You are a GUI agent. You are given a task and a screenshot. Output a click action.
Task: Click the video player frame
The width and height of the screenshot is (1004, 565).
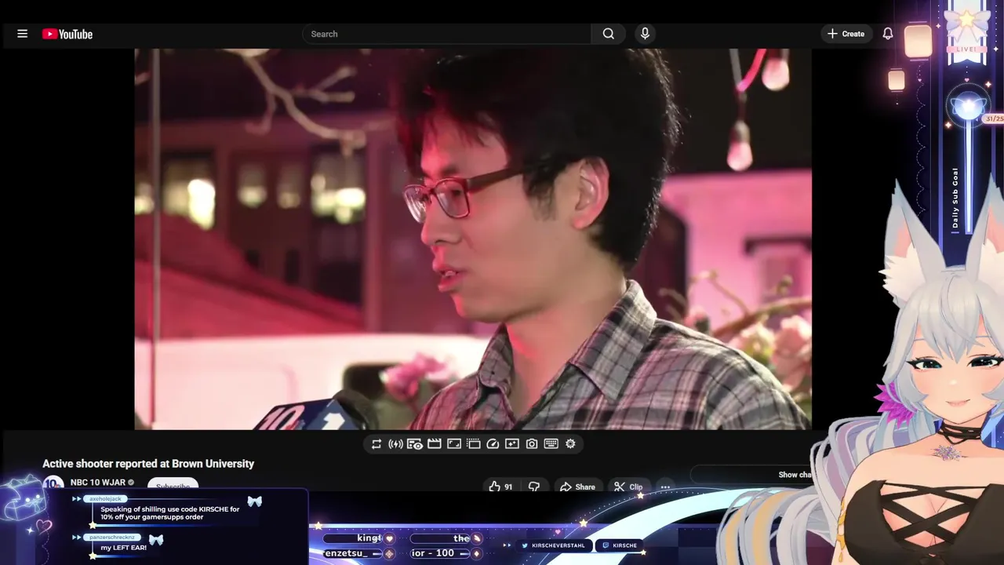tap(473, 239)
